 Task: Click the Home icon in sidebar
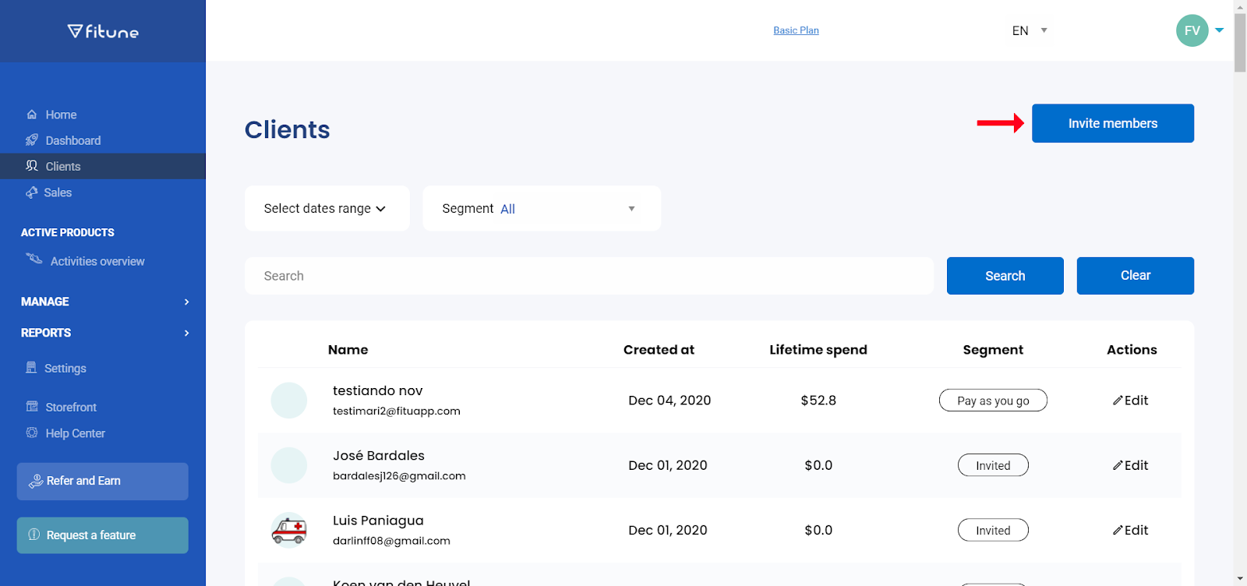[32, 115]
